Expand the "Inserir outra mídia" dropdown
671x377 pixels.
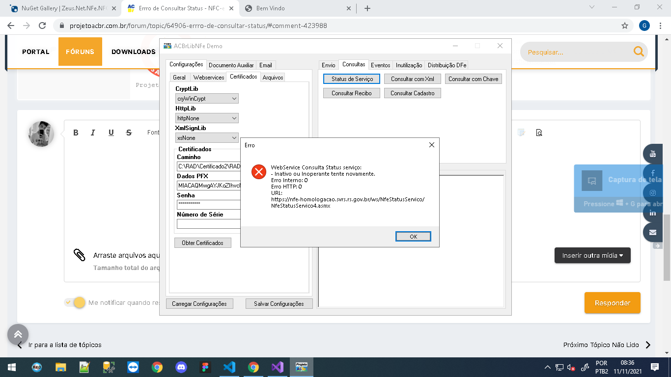(x=592, y=255)
